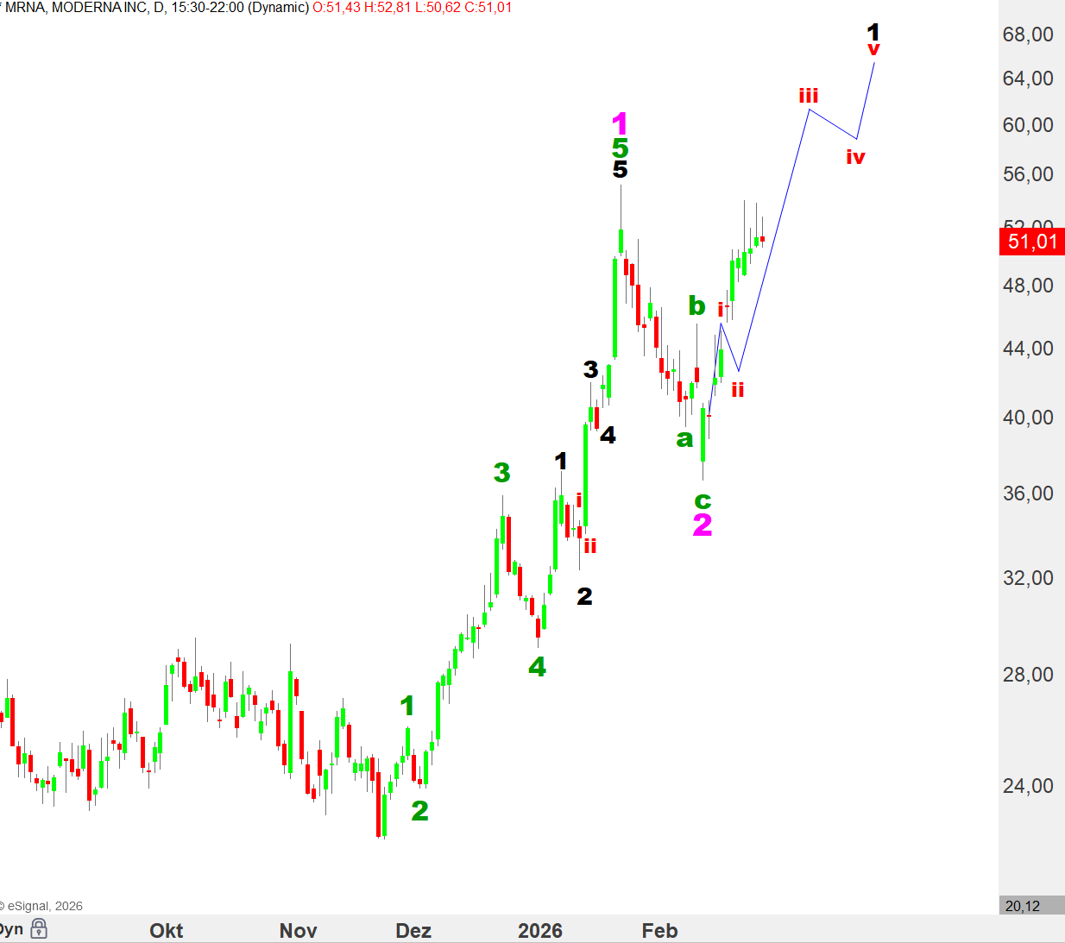
Task: Click the Nov month on time axis
Action: [x=299, y=931]
